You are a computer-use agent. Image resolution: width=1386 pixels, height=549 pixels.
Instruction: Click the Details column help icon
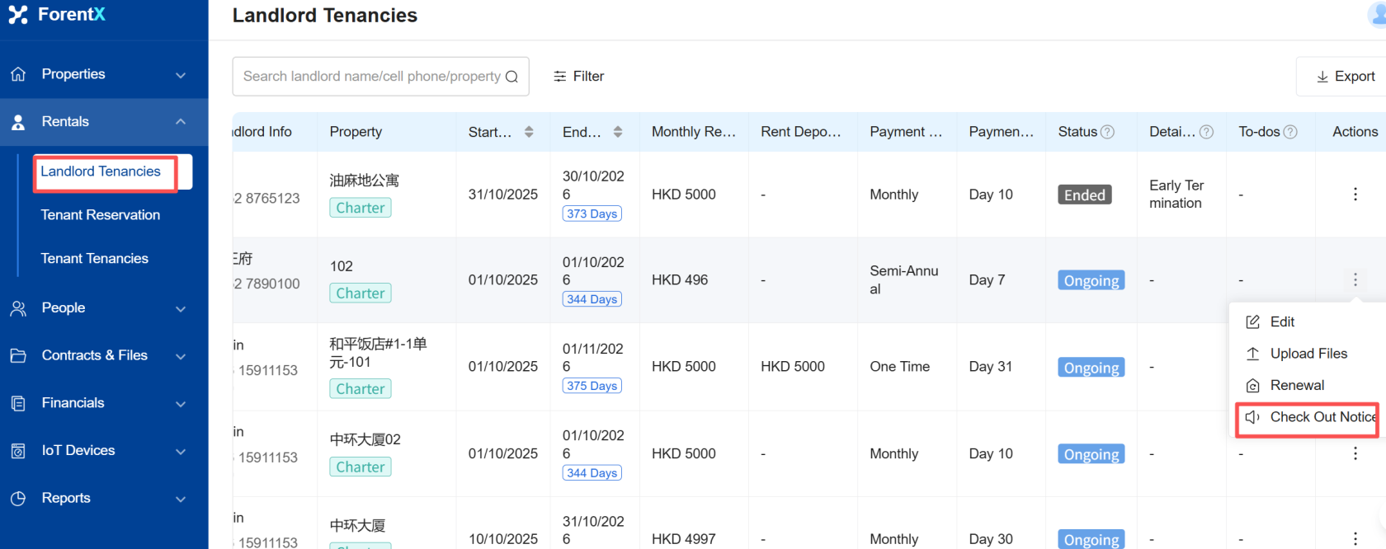[1206, 132]
